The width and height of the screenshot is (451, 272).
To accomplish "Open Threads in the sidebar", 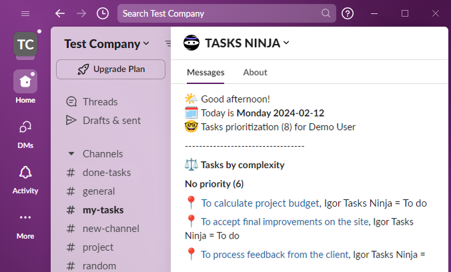I will pos(100,102).
